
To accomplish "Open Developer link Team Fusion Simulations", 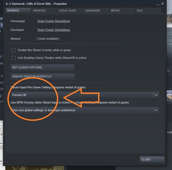I will (53, 30).
